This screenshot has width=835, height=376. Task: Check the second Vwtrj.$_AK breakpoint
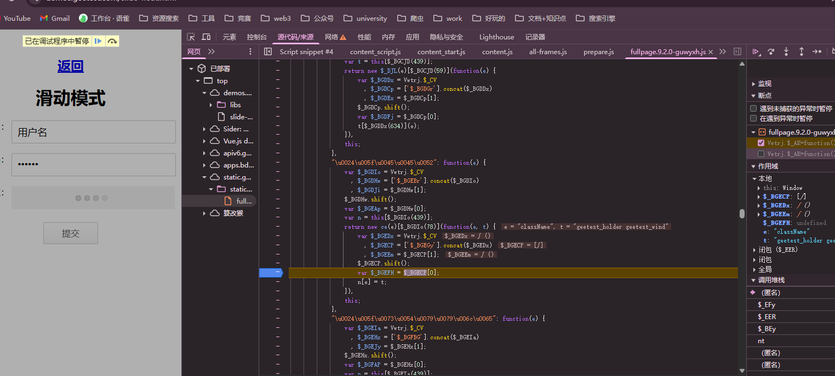pos(760,154)
